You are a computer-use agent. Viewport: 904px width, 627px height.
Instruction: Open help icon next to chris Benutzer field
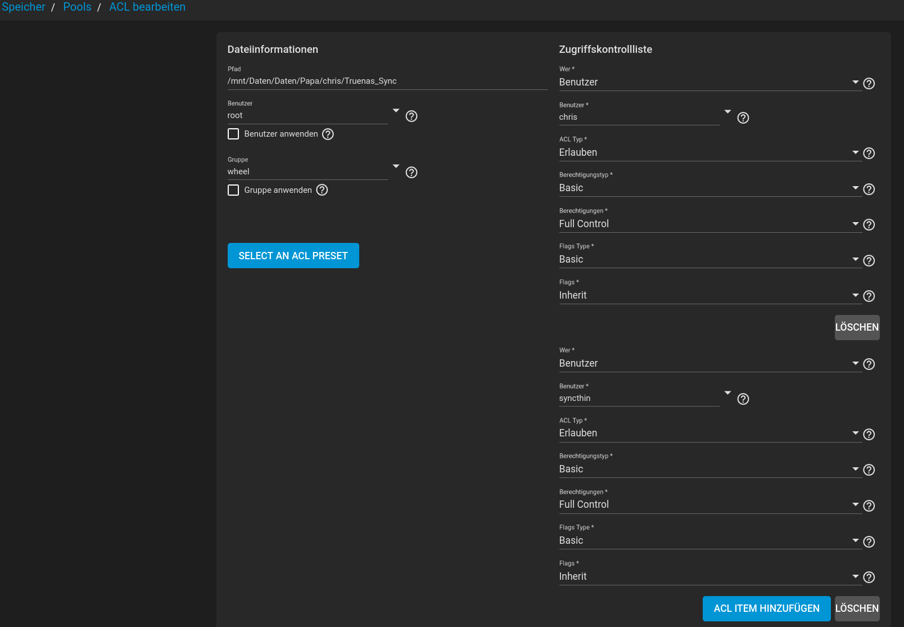[743, 118]
